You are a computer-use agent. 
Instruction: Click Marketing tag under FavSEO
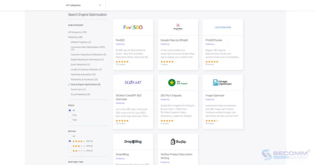pos(120,44)
